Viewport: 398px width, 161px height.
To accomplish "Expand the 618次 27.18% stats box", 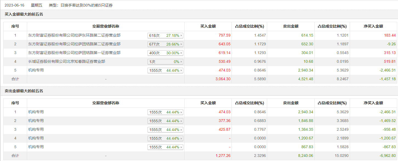I will (165, 35).
